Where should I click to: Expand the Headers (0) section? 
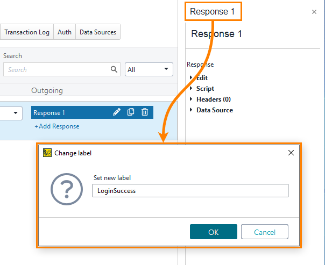191,99
